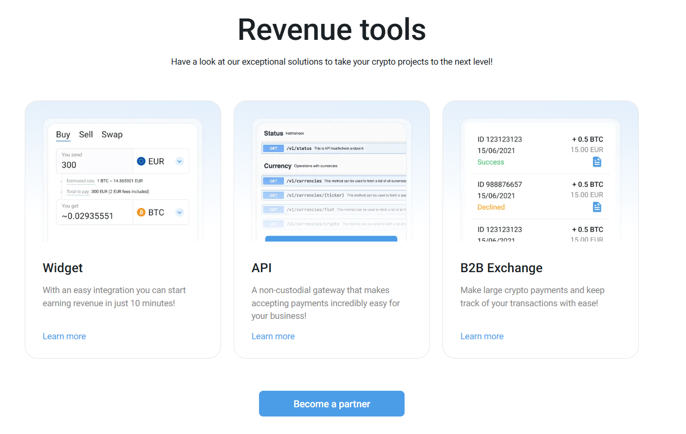Open document icon for Success transaction
The image size is (686, 434).
coord(597,162)
